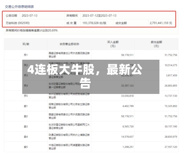Click buy amount 14,578,637

click(127, 137)
